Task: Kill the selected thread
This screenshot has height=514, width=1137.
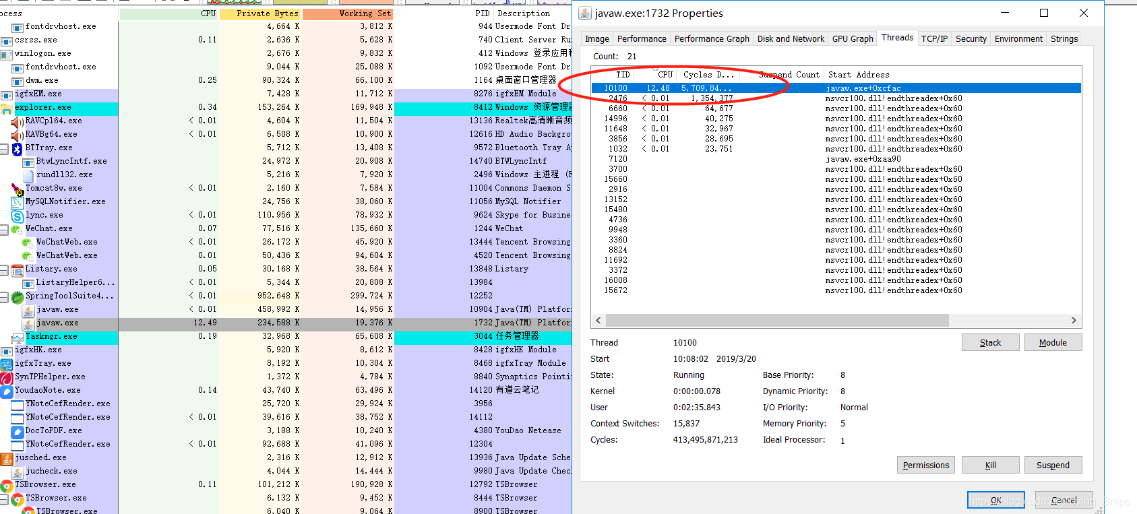Action: pyautogui.click(x=990, y=465)
